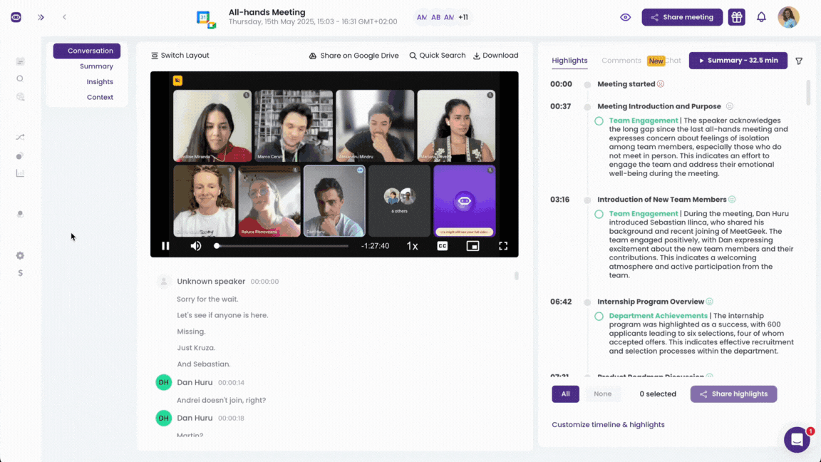Toggle the eye preview icon in the header

pyautogui.click(x=625, y=16)
